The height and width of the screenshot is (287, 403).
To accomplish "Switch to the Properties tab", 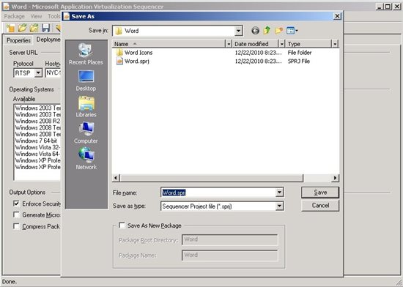I will [18, 40].
